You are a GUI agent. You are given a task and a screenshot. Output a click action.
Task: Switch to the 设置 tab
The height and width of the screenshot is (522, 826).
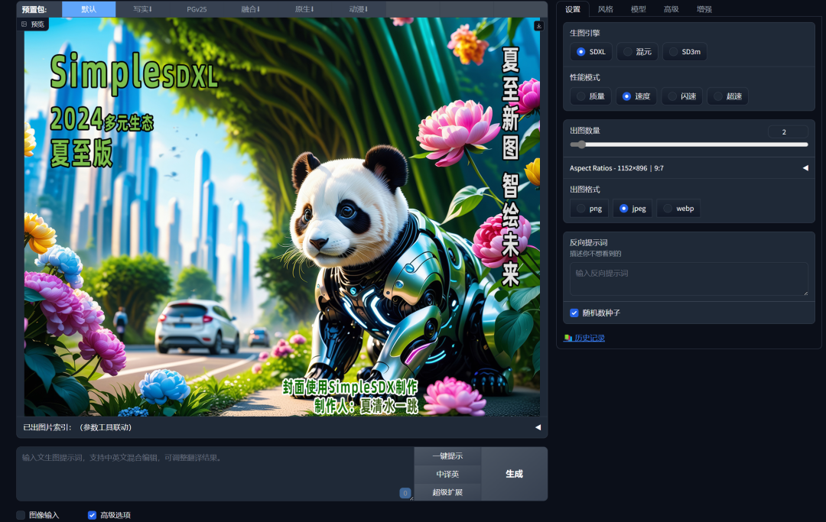click(573, 9)
